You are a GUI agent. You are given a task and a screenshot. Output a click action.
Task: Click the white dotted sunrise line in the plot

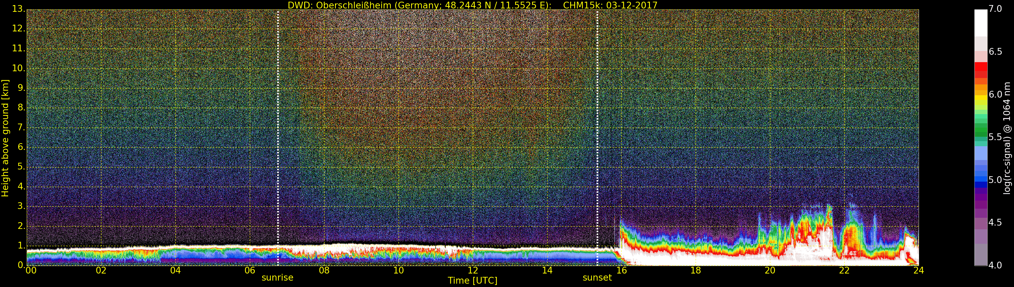(278, 118)
